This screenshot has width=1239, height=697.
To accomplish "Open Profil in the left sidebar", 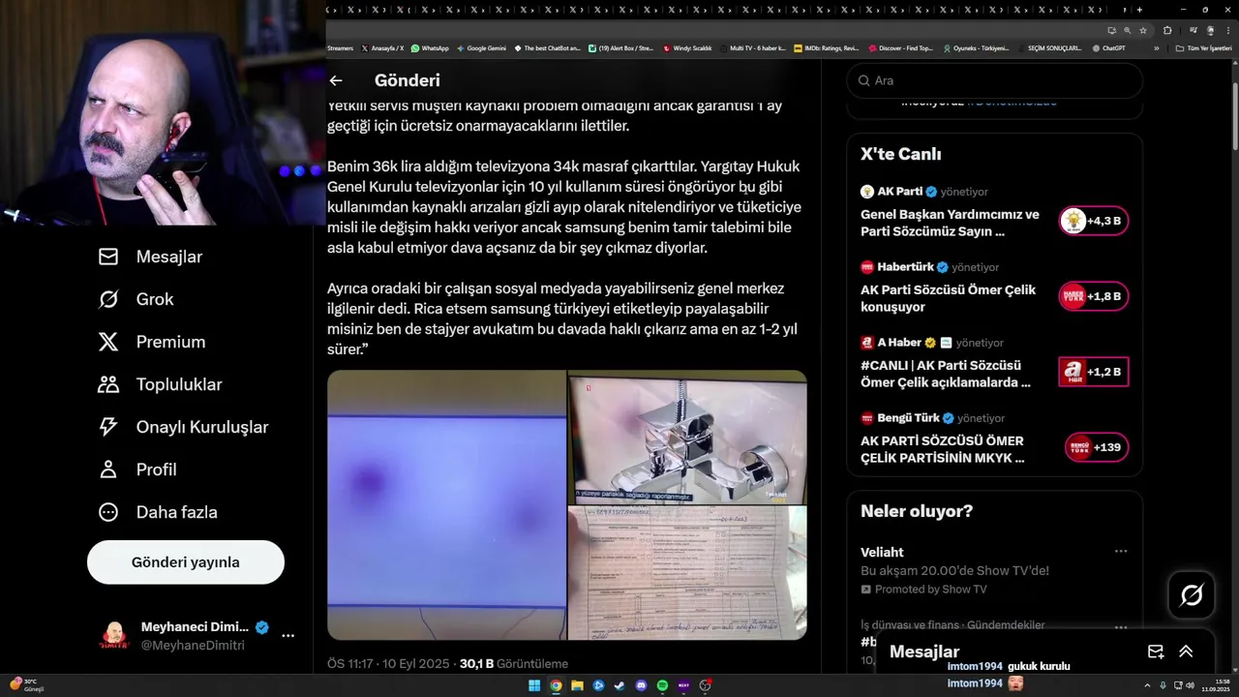I will click(x=137, y=470).
